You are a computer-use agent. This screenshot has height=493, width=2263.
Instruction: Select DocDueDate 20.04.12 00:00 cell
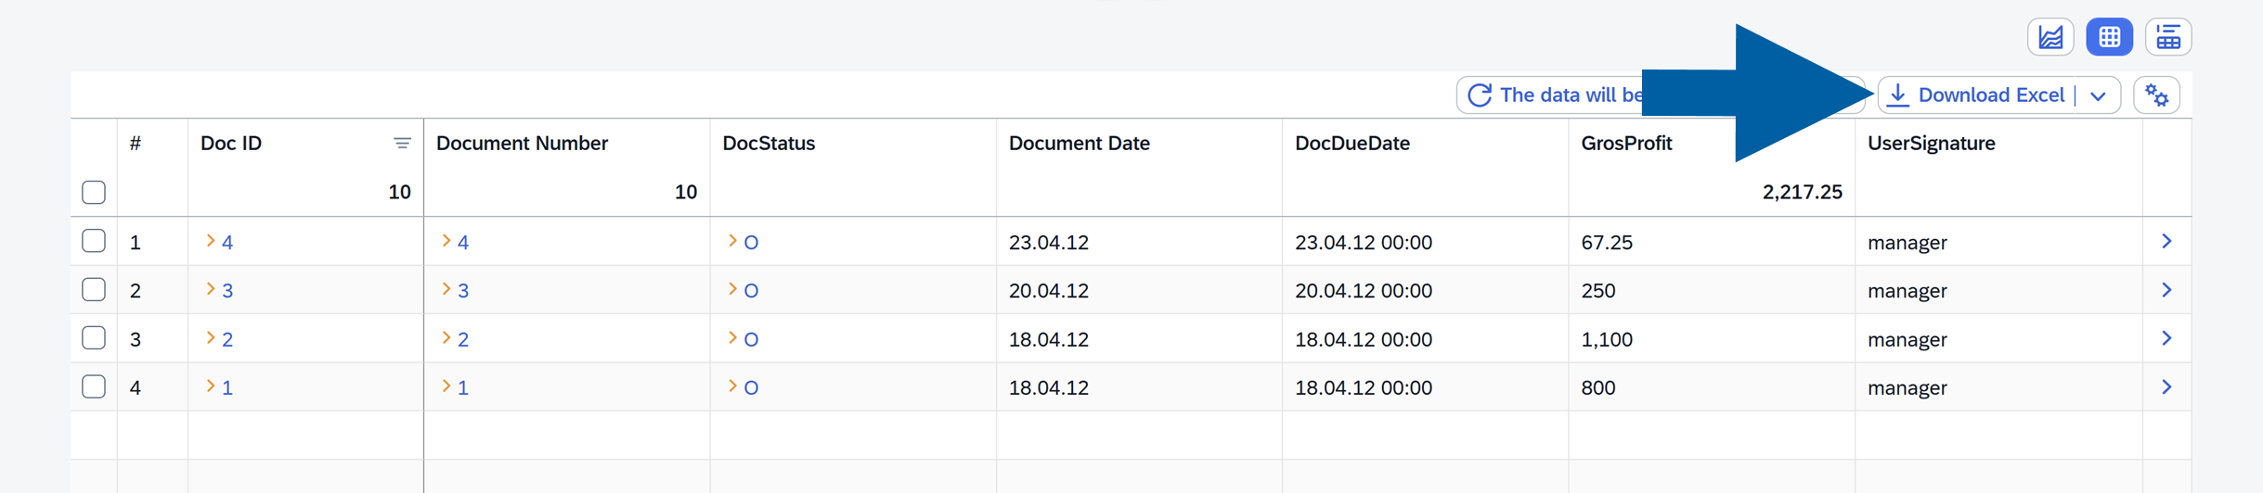click(1364, 291)
